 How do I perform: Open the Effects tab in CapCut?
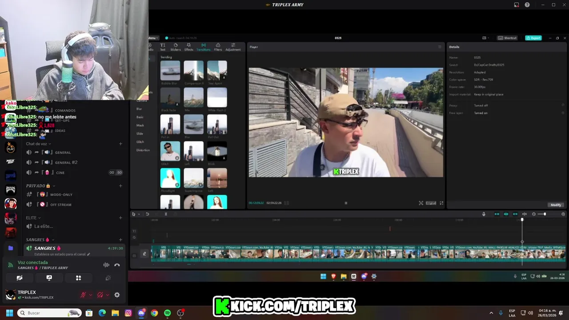coord(189,47)
